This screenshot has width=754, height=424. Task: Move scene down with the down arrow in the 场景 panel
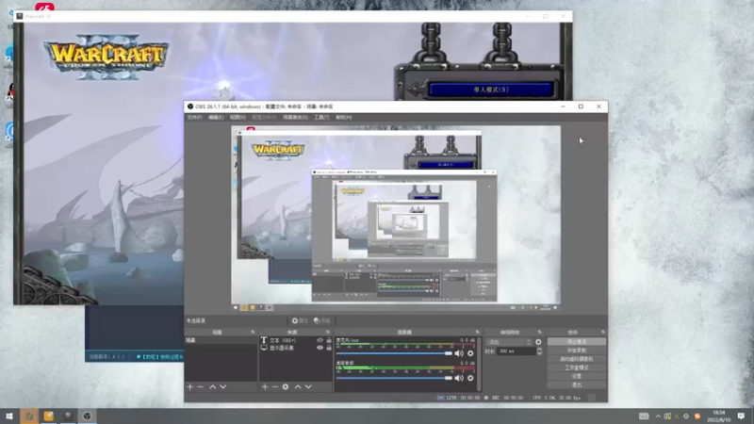click(x=223, y=386)
